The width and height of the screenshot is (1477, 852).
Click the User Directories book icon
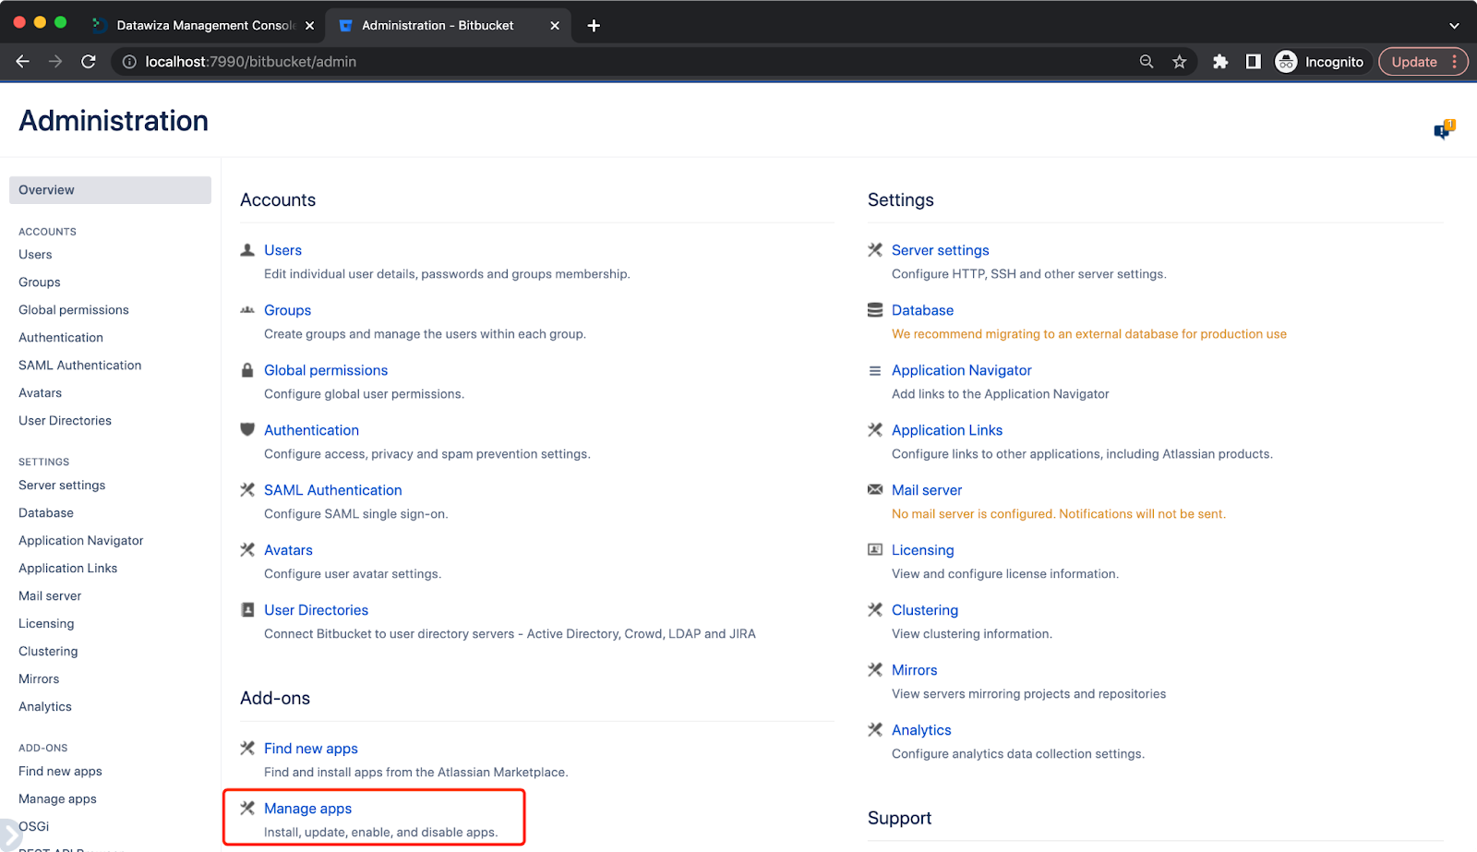[x=247, y=610]
